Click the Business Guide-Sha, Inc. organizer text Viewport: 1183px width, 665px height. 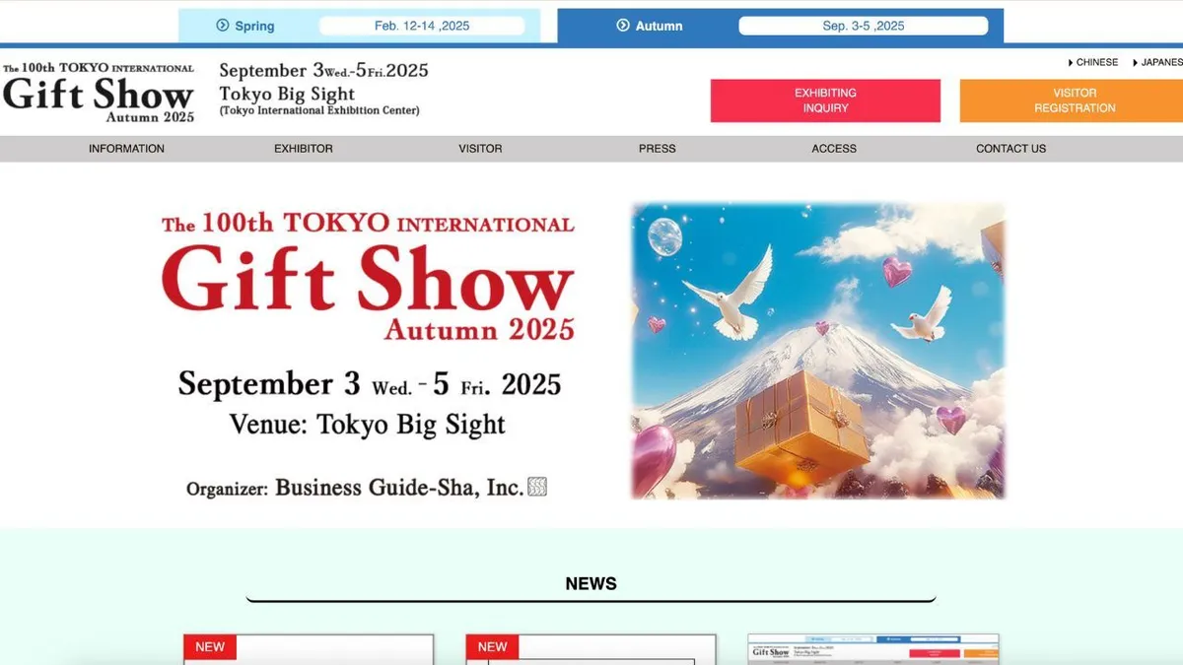(399, 487)
